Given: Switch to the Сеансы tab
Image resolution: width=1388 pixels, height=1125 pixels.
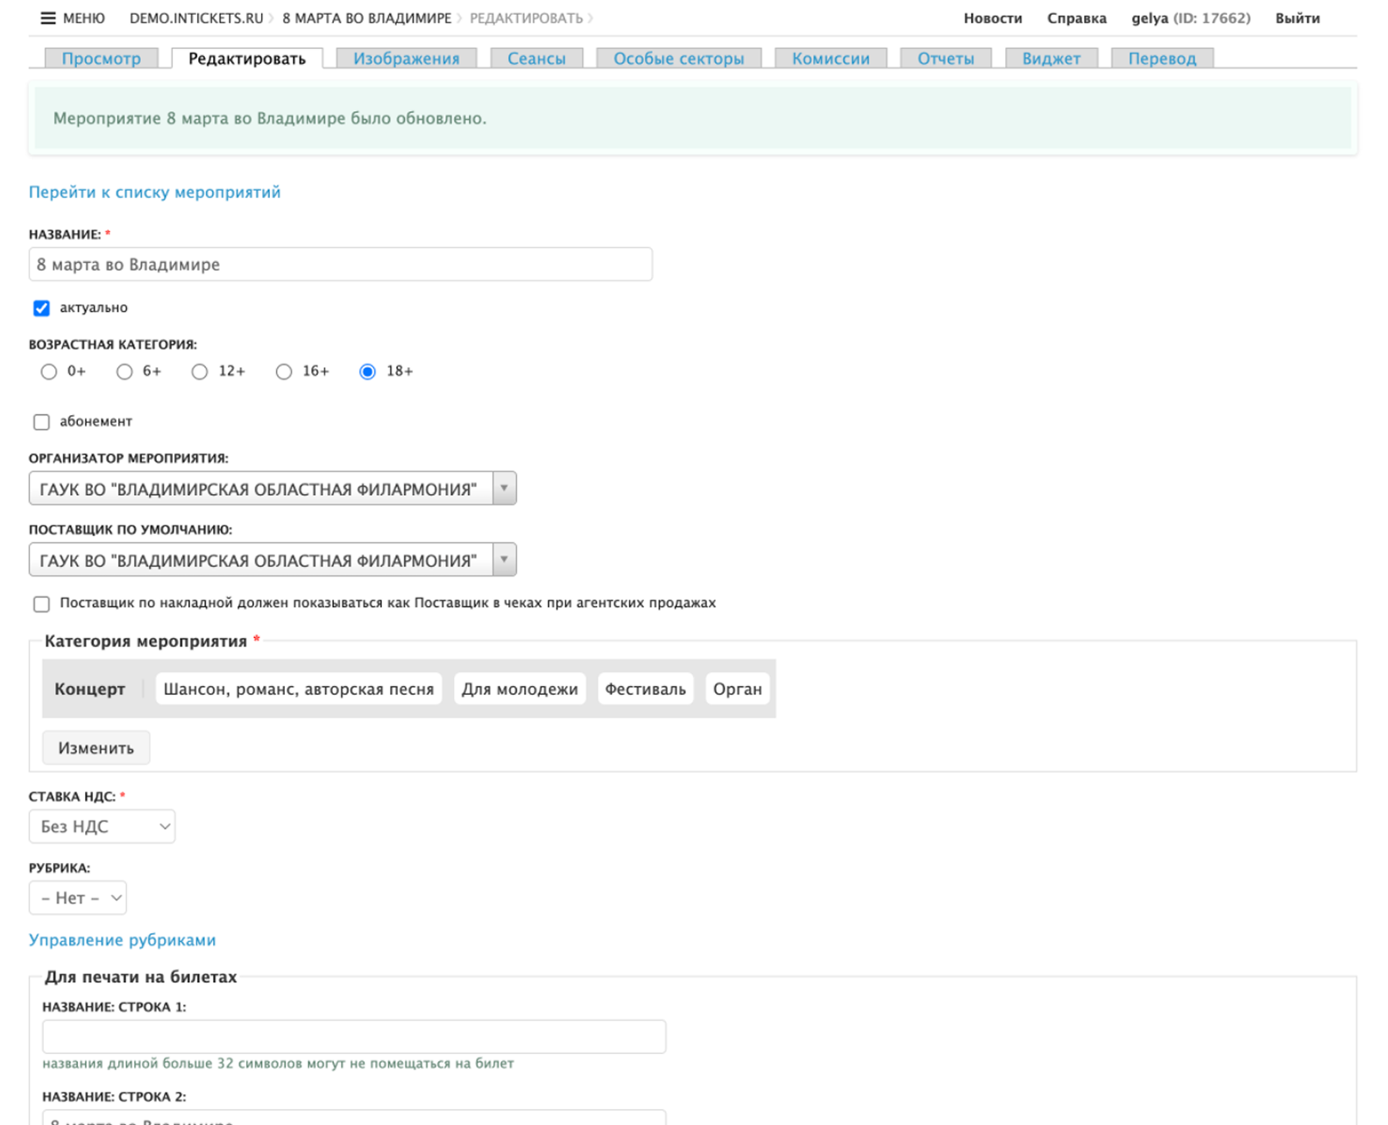Looking at the screenshot, I should (536, 59).
